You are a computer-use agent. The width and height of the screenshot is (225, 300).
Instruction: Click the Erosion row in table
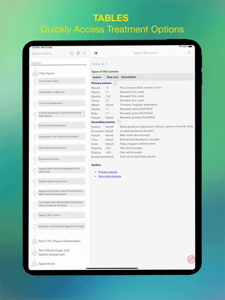[142, 127]
